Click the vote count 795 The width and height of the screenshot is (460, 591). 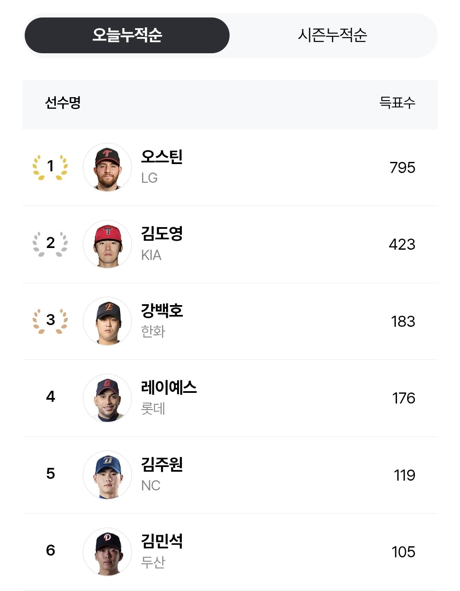402,167
